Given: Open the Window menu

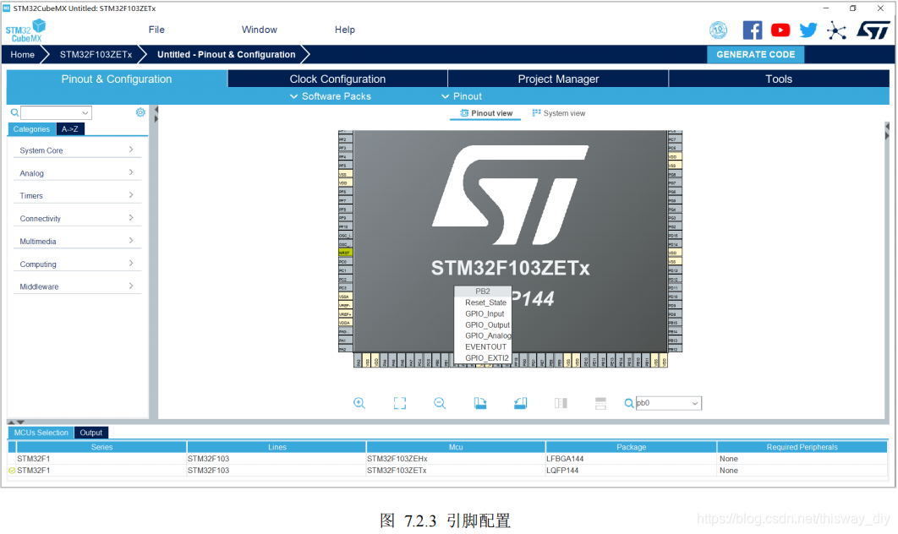Looking at the screenshot, I should click(259, 30).
